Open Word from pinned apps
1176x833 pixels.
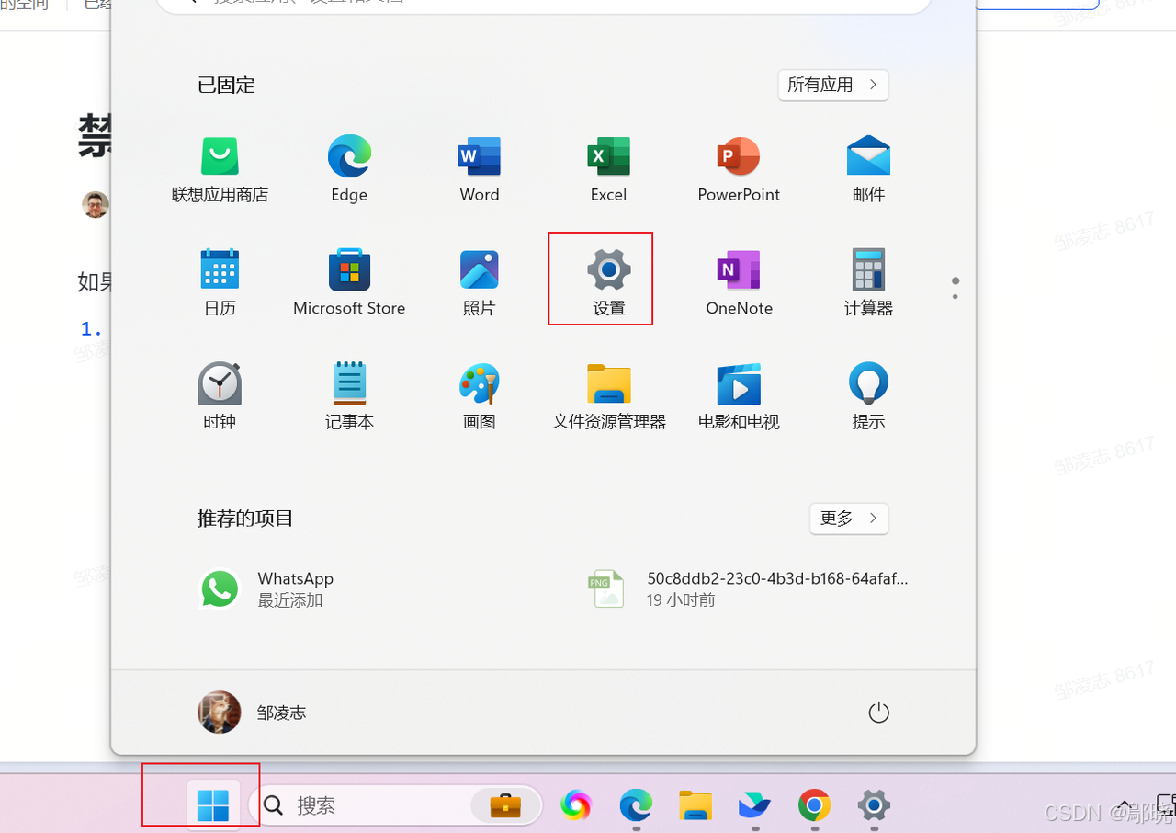pos(480,170)
